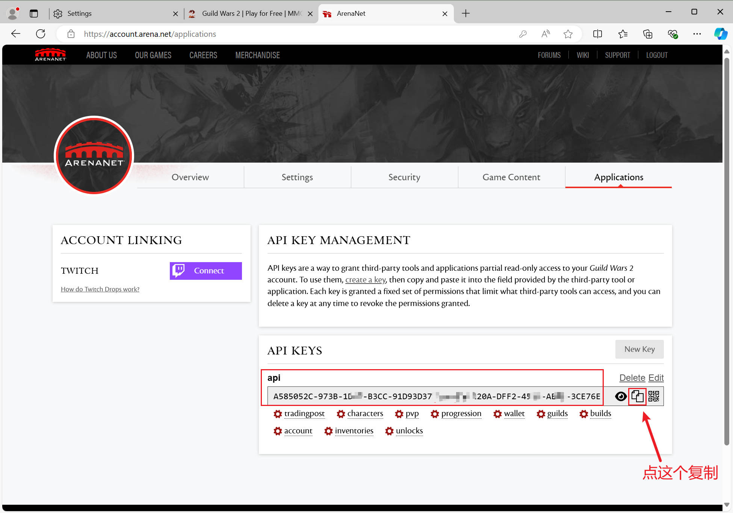Click the wallet permission
Image resolution: width=733 pixels, height=513 pixels.
(x=509, y=414)
